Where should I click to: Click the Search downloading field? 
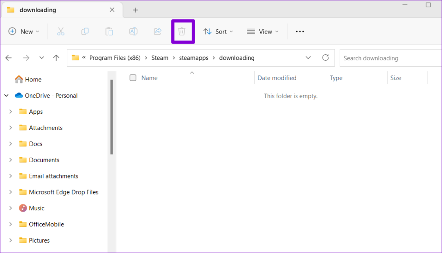coord(391,58)
